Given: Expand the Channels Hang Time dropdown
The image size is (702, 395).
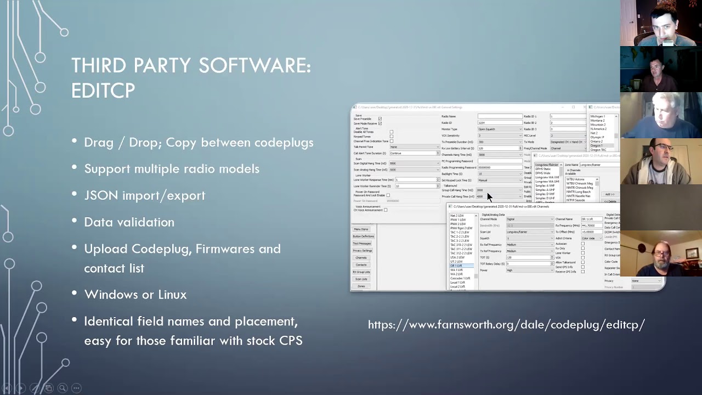Looking at the screenshot, I should [500, 155].
